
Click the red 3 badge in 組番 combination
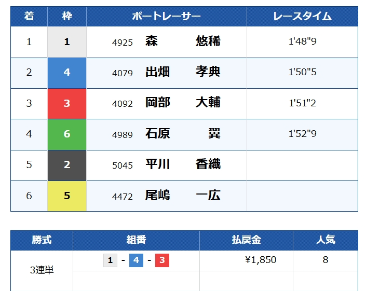[162, 260]
